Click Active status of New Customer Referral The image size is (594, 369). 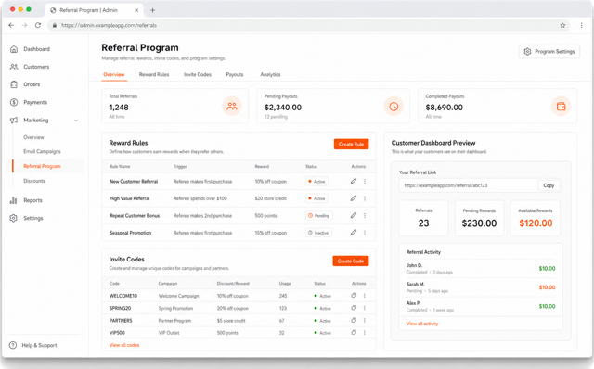click(x=316, y=182)
